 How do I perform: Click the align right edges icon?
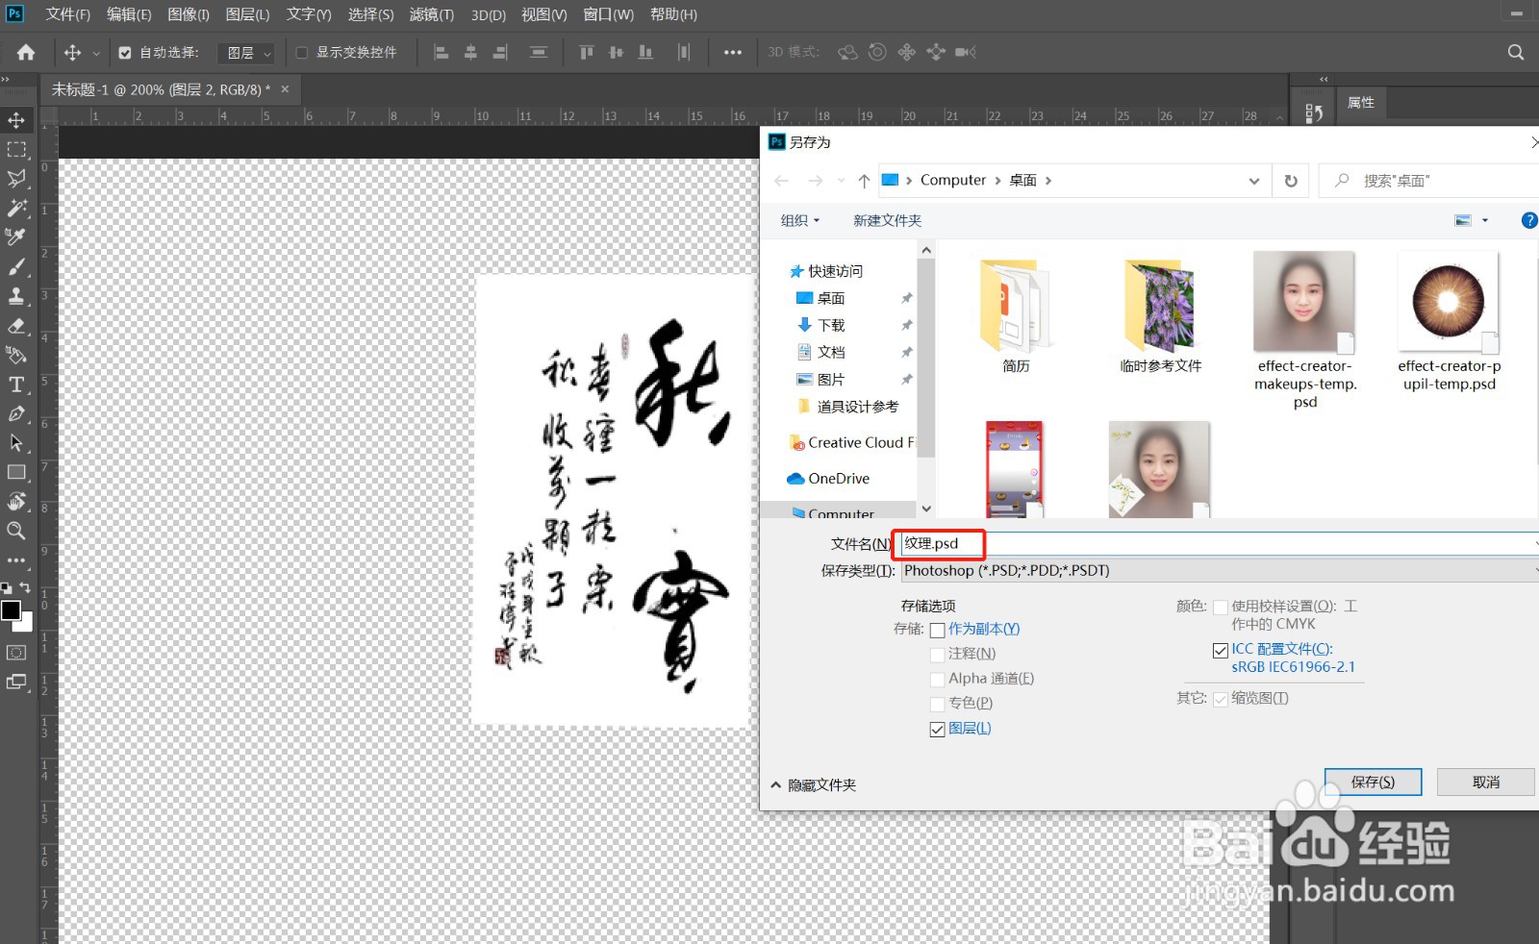500,52
